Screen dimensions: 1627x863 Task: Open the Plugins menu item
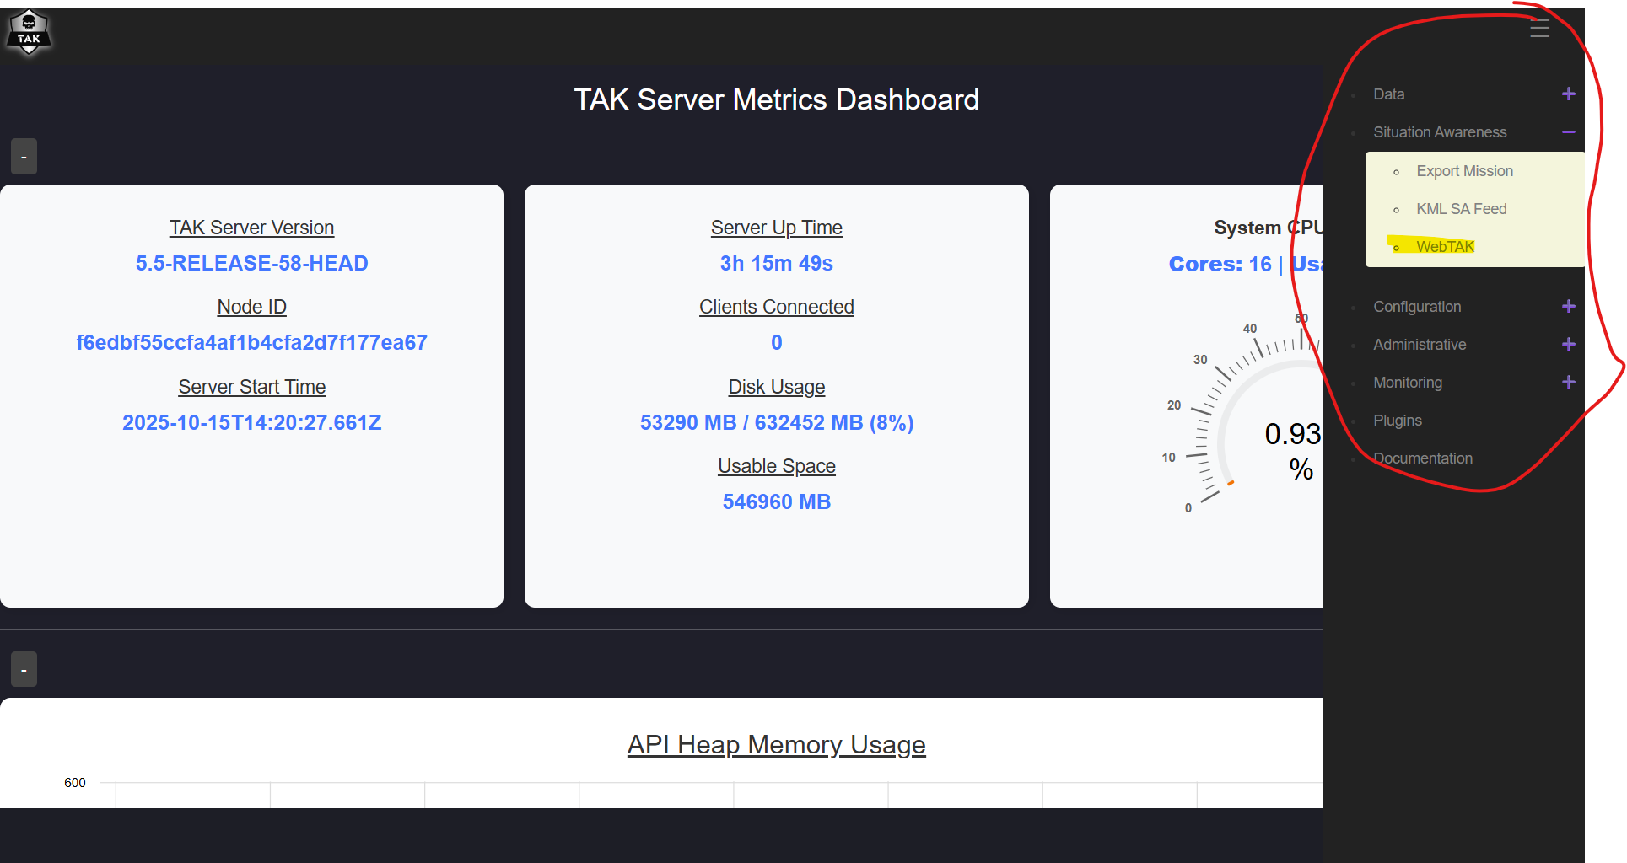pyautogui.click(x=1397, y=421)
